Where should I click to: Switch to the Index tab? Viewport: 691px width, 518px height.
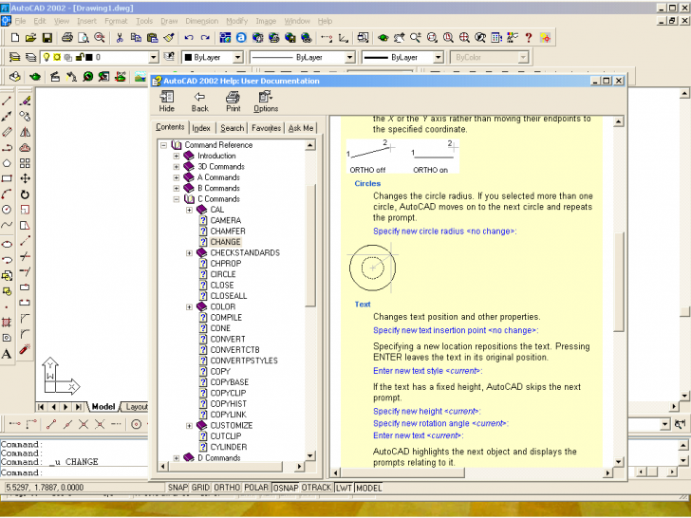[x=201, y=128]
